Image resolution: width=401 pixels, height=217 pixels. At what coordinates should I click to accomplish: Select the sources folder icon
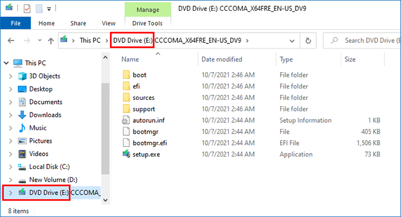(126, 98)
